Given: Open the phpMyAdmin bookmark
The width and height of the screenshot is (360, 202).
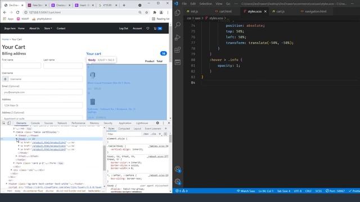Looking at the screenshot, I should point(42,19).
